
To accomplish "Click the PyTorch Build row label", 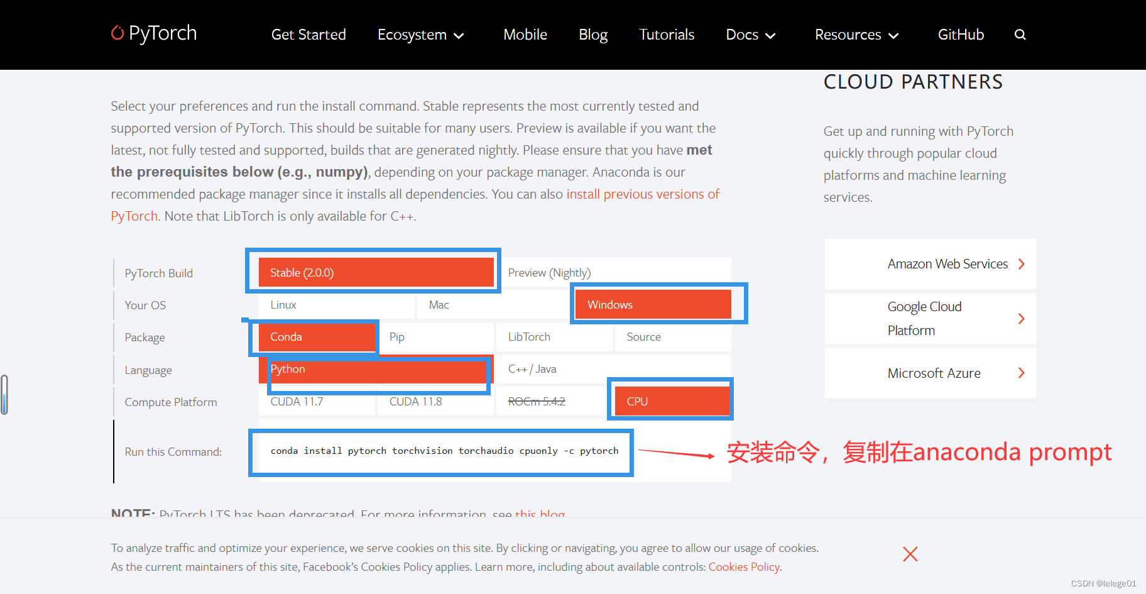I will 158,273.
